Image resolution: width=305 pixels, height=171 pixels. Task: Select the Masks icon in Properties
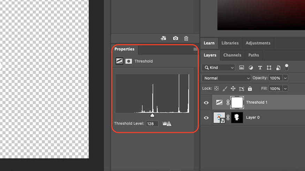point(129,61)
